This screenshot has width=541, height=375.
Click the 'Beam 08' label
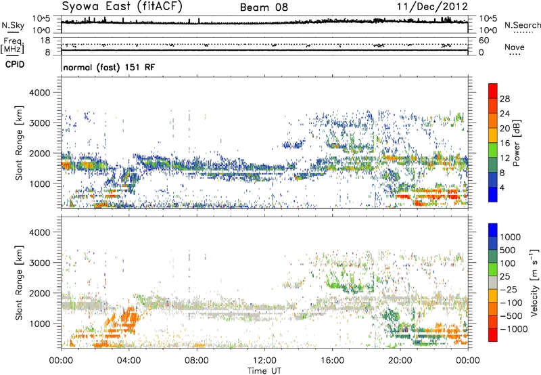[x=264, y=7]
